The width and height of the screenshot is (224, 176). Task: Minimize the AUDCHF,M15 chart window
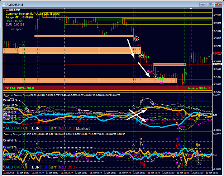[x=203, y=4]
